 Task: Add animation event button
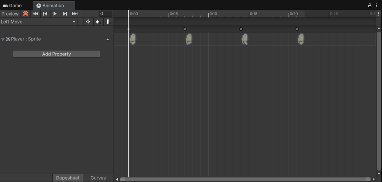[109, 22]
